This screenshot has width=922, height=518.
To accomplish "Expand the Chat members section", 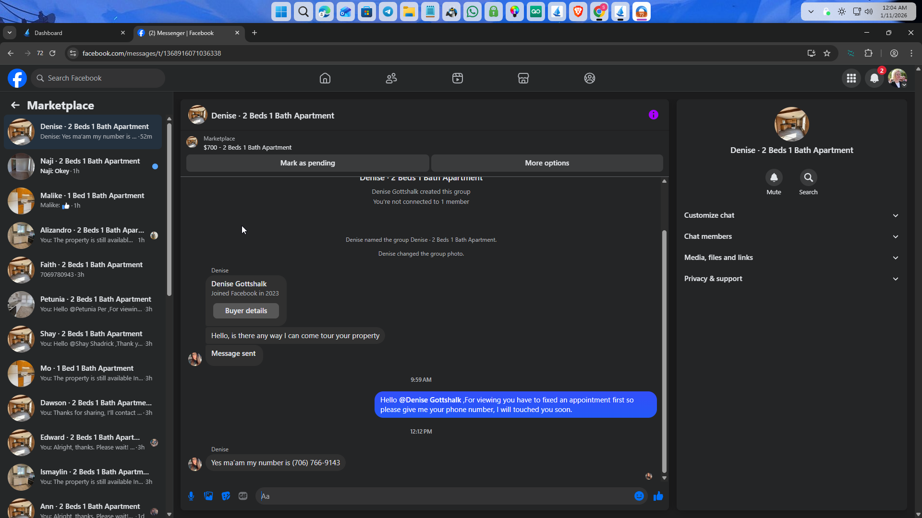I will [x=791, y=236].
